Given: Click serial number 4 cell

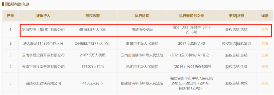Looking at the screenshot, I should pyautogui.click(x=10, y=67).
